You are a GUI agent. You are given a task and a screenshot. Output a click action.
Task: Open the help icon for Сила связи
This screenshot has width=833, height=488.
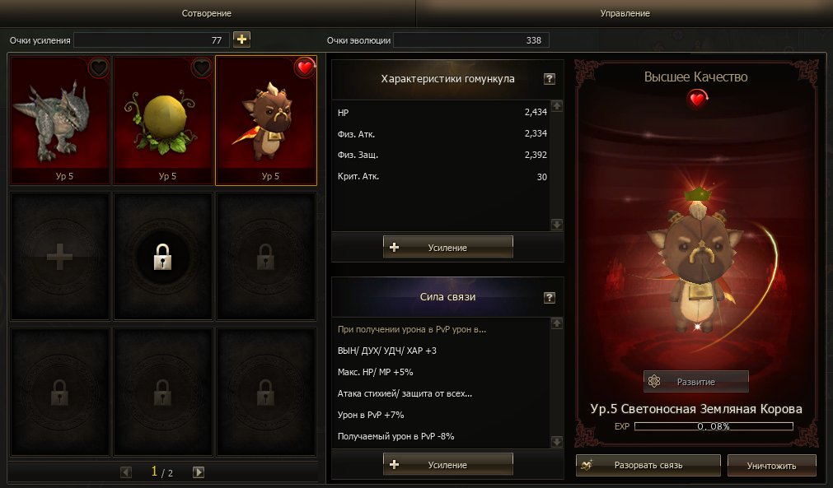[550, 298]
